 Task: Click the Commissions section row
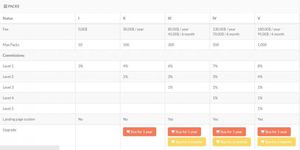coord(14,55)
